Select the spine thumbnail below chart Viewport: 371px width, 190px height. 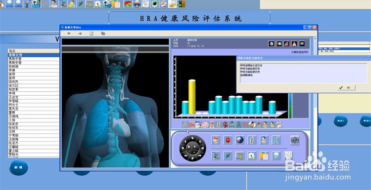[x=219, y=125]
